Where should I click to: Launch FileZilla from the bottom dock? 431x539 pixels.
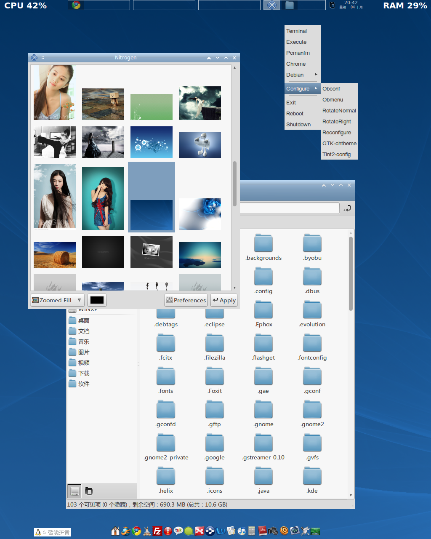(157, 531)
